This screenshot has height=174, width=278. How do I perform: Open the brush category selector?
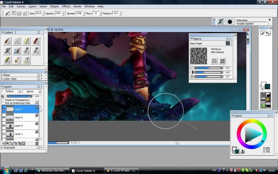click(x=221, y=22)
